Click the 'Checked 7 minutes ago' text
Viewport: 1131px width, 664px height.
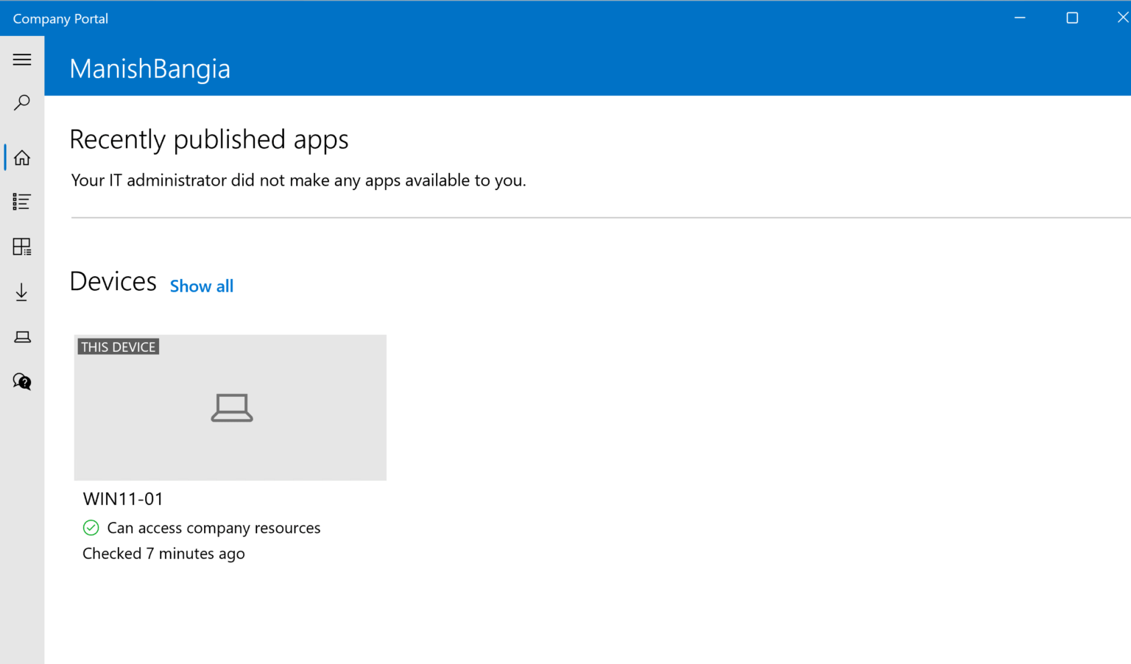pos(163,553)
